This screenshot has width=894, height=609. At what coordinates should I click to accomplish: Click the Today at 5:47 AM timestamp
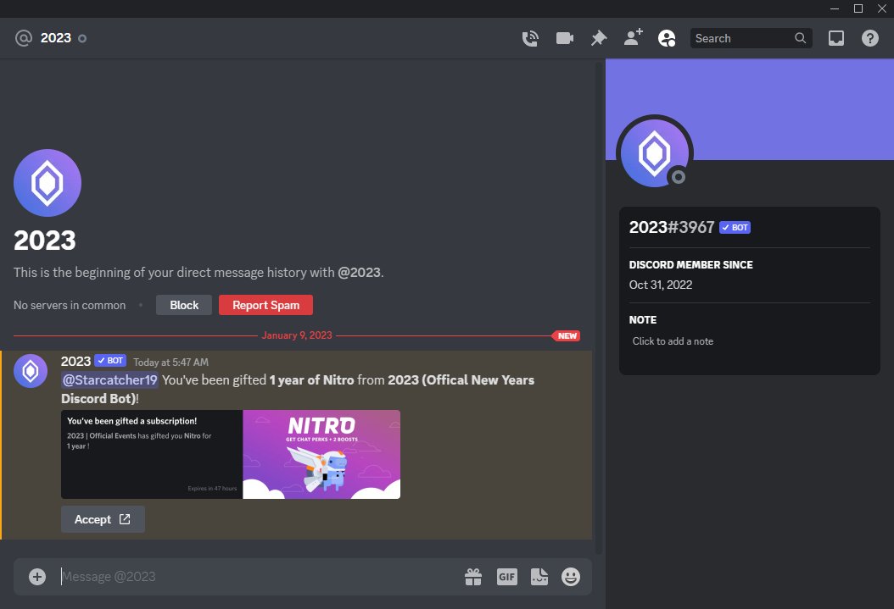click(171, 362)
